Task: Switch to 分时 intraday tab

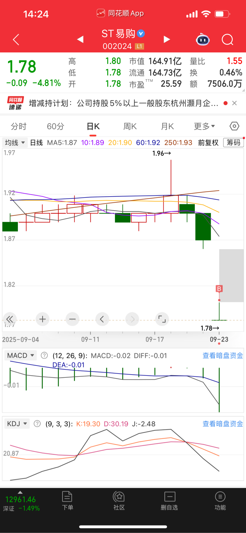Action: click(x=19, y=126)
